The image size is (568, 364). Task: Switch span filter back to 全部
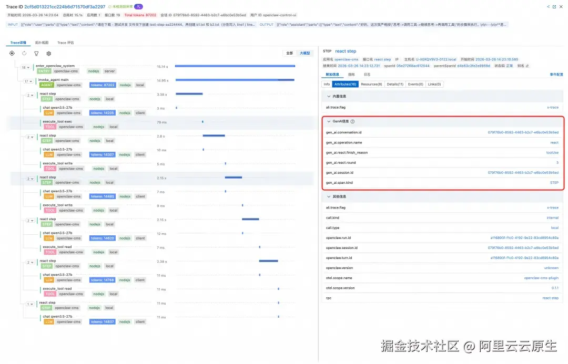[290, 53]
